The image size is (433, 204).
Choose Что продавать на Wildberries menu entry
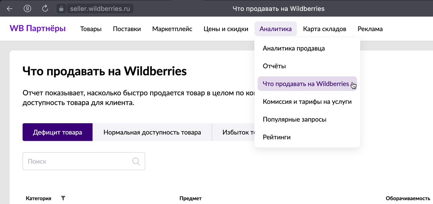point(307,84)
